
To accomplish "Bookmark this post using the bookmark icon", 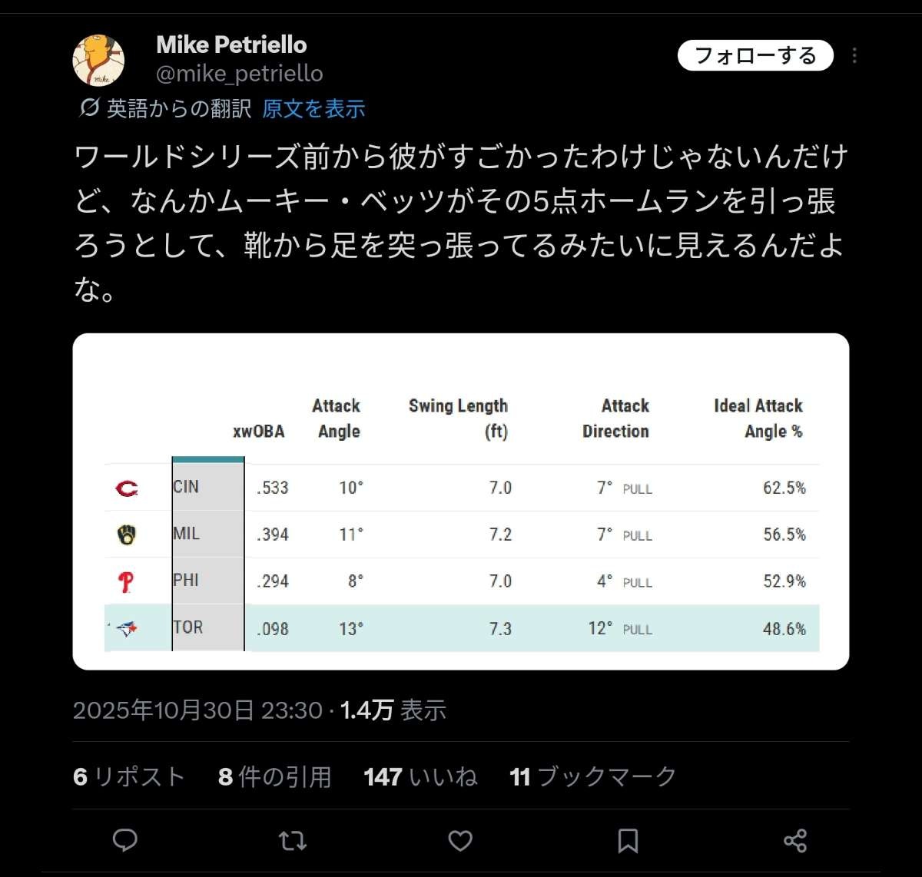I will tap(628, 841).
